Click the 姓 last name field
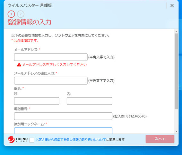The image size is (182, 155). [37, 101]
